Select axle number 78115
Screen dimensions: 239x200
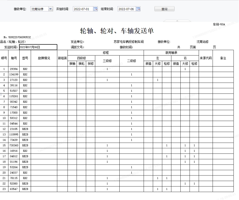click(14, 178)
